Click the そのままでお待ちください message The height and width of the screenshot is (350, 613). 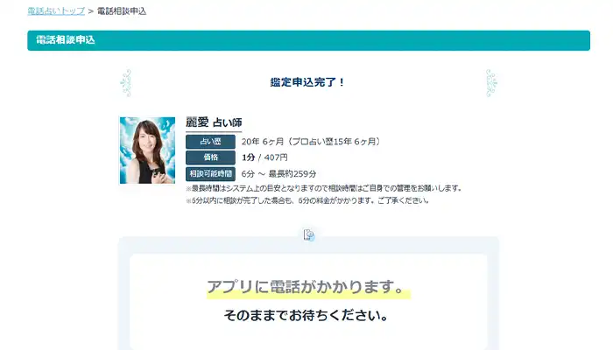pos(305,315)
